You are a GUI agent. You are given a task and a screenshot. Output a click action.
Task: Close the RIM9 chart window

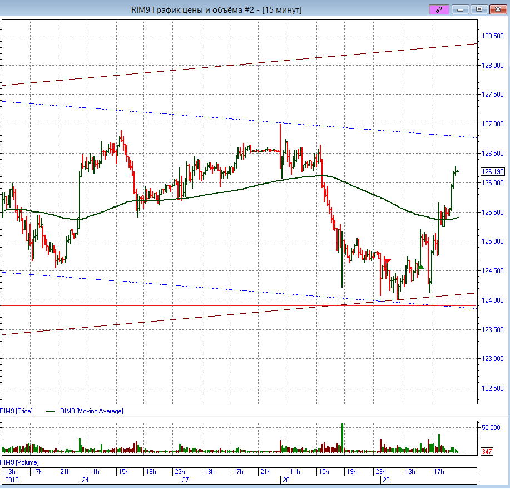(496, 9)
